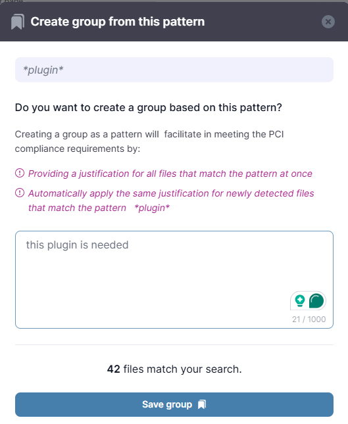
Task: Click the 'Automatically apply the same justification' line
Action: 171,200
